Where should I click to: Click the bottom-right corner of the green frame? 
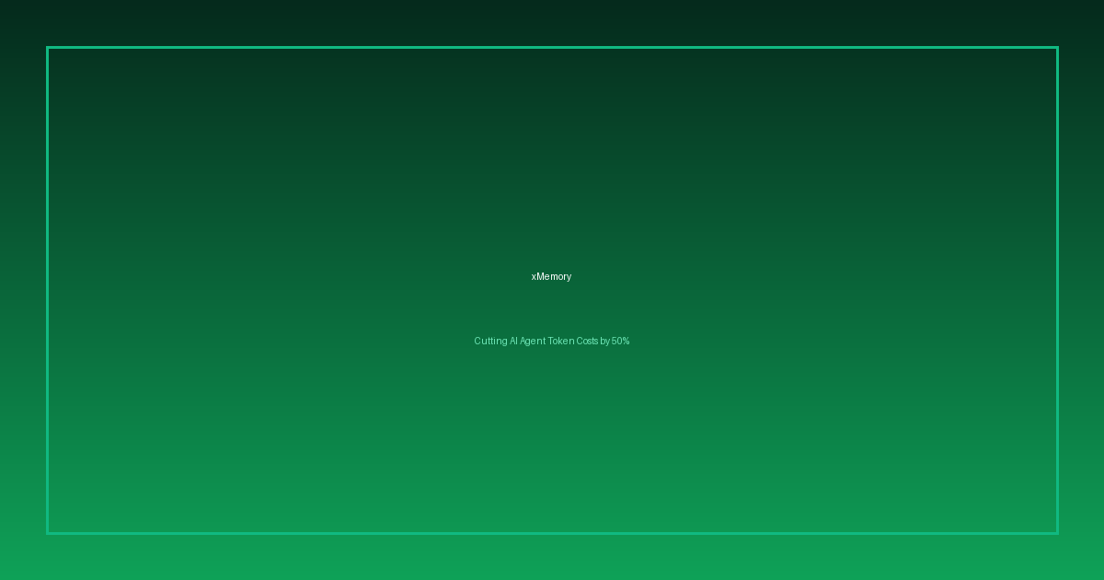tap(1057, 532)
